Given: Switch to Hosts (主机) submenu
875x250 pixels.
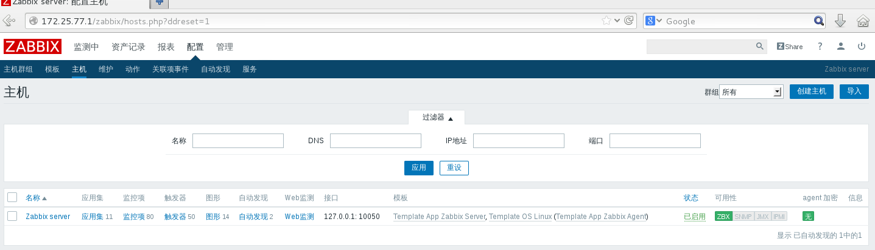Looking at the screenshot, I should point(79,69).
